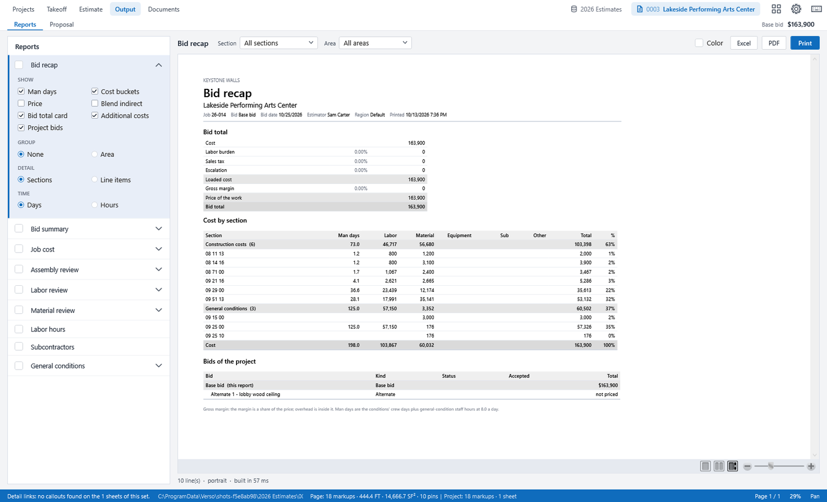Viewport: 827px width, 502px height.
Task: Tick the Subcontractors report checkbox
Action: point(19,347)
